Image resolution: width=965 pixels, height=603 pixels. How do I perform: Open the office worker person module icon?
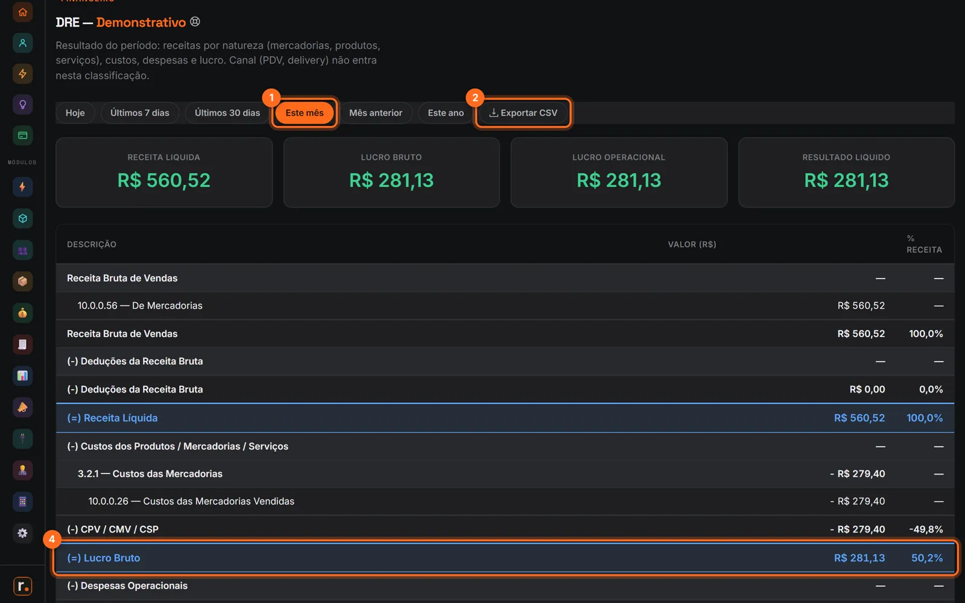[x=22, y=470]
